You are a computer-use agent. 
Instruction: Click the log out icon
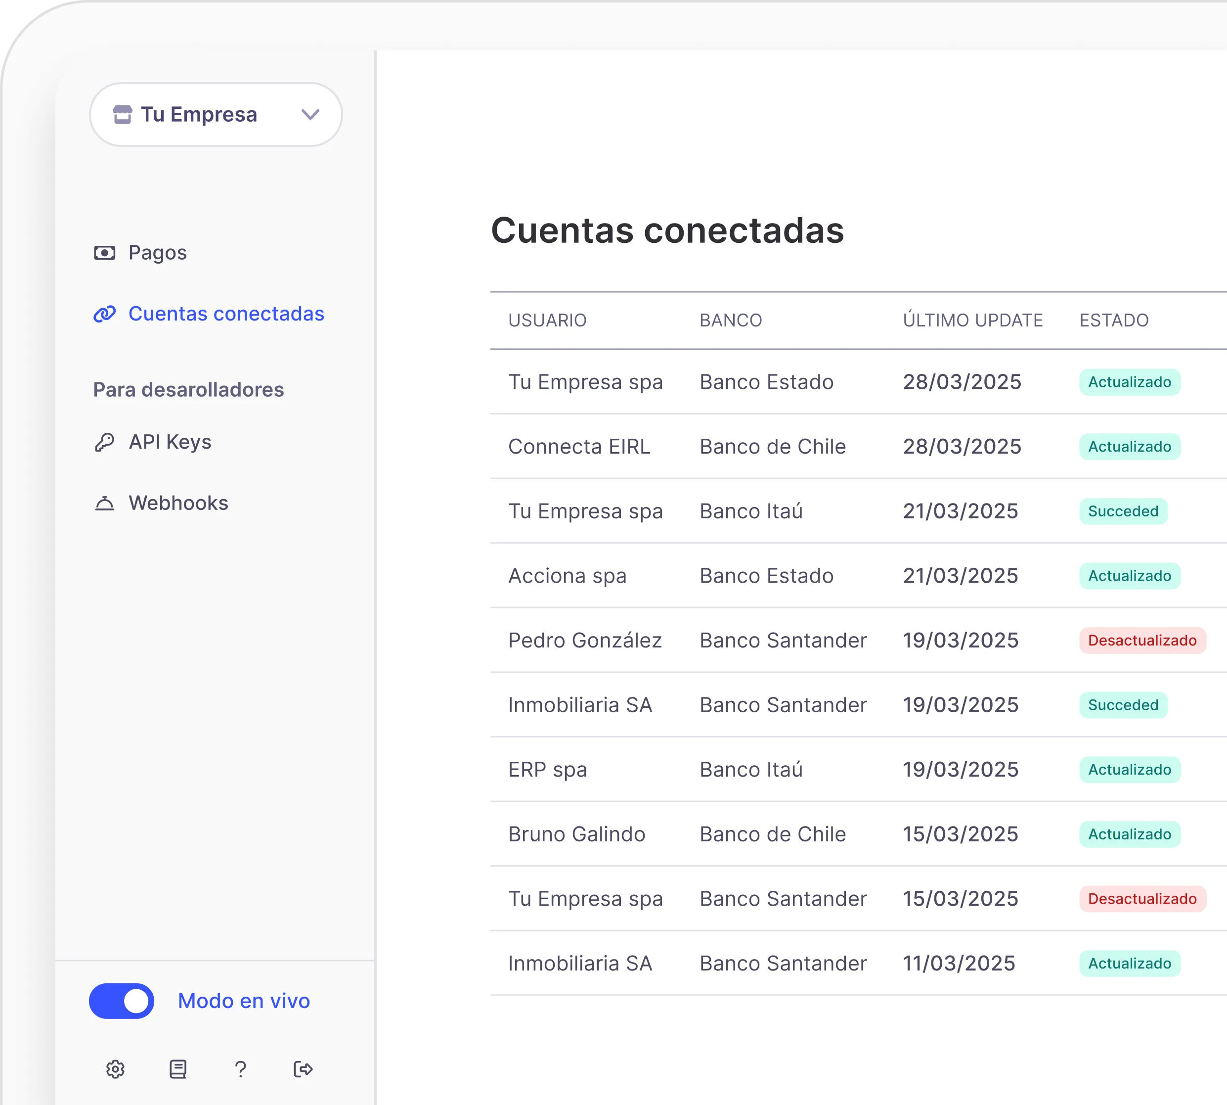coord(304,1070)
